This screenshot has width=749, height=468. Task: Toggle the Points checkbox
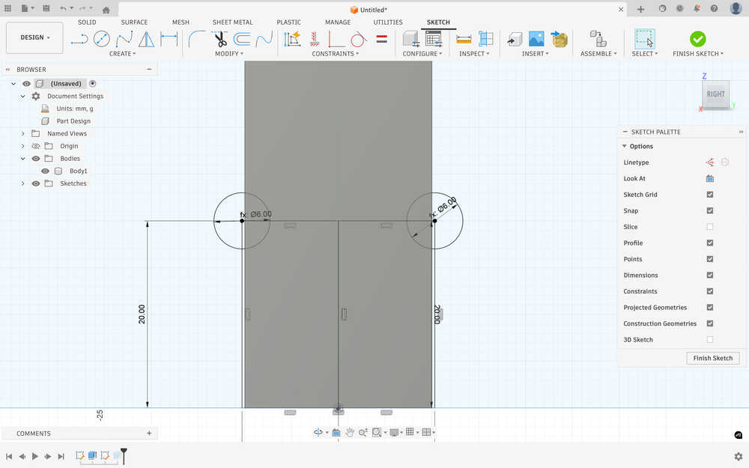click(x=710, y=259)
